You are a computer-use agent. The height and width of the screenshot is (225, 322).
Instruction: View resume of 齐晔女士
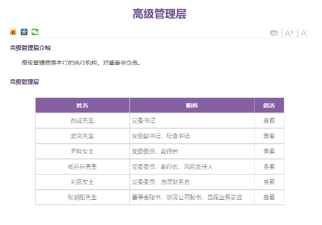point(269,151)
